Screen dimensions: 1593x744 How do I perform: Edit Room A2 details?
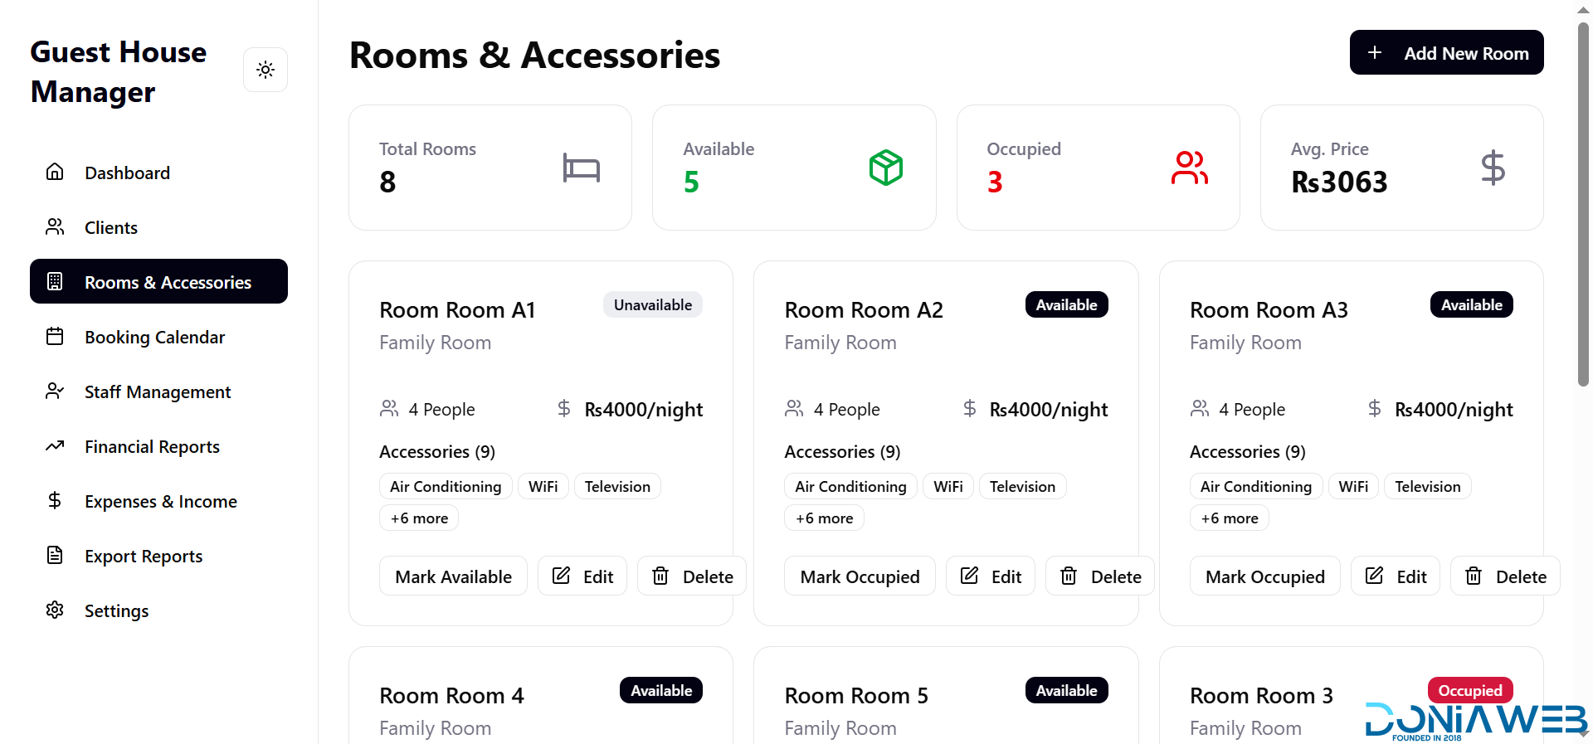click(991, 576)
